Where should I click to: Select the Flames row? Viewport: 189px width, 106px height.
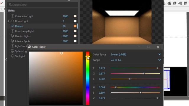coord(43,26)
